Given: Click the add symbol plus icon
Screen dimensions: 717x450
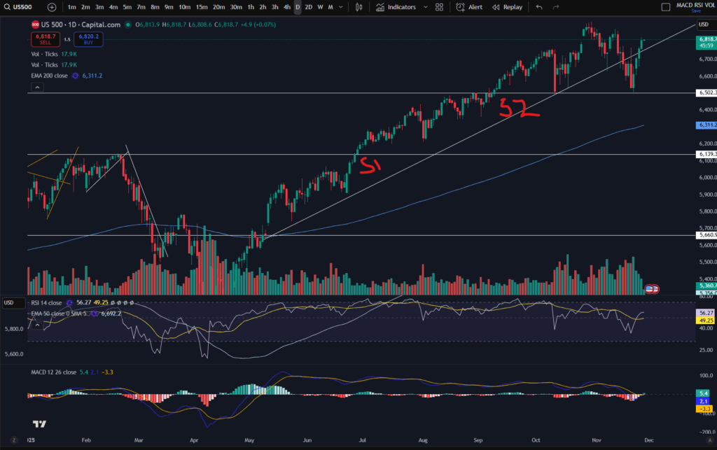Looking at the screenshot, I should (x=52, y=7).
